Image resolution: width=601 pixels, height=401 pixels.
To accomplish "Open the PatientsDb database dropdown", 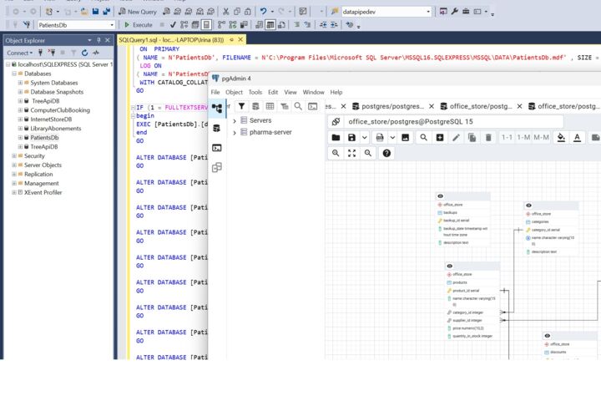I will (112, 25).
